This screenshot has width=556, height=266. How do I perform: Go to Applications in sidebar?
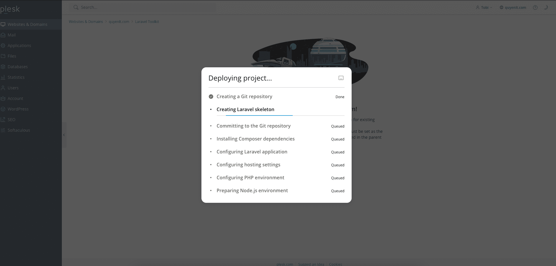click(x=19, y=46)
